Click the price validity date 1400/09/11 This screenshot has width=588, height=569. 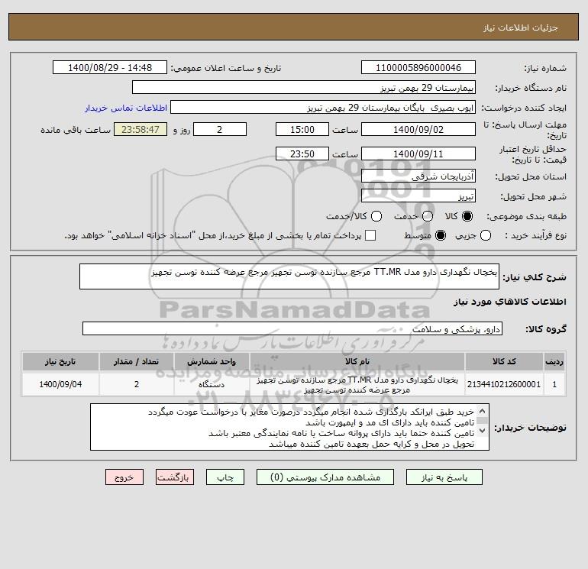[418, 154]
